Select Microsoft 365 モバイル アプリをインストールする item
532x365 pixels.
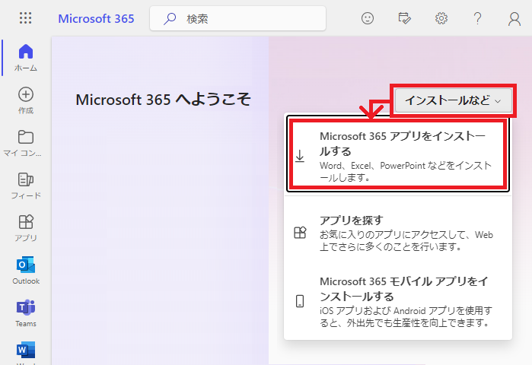pos(397,301)
